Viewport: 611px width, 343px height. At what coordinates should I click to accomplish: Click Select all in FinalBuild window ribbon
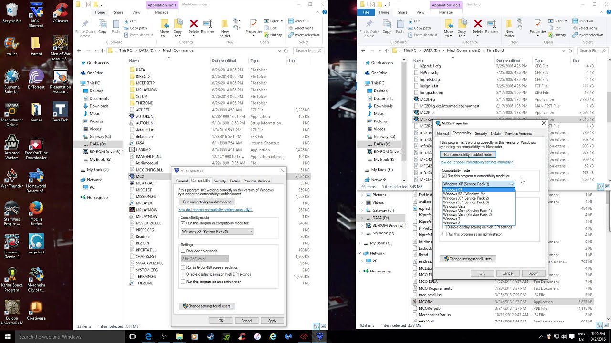(x=582, y=21)
